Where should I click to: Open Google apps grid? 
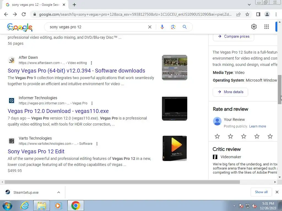[x=267, y=27]
